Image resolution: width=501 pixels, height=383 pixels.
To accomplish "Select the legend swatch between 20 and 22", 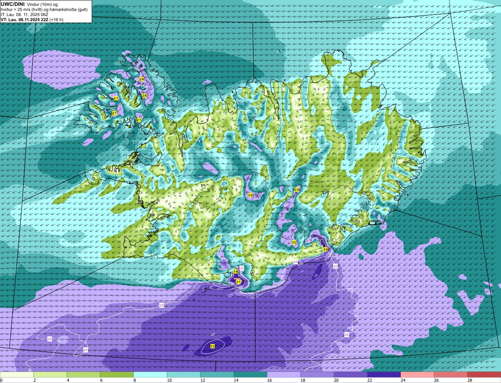I will (351, 375).
